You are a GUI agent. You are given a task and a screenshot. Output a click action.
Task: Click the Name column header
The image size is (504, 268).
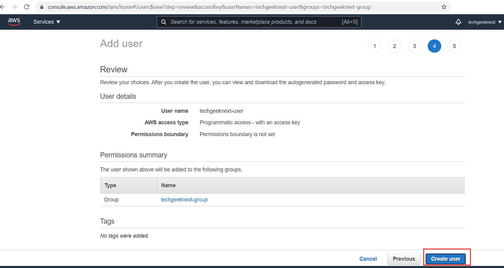[311, 185]
